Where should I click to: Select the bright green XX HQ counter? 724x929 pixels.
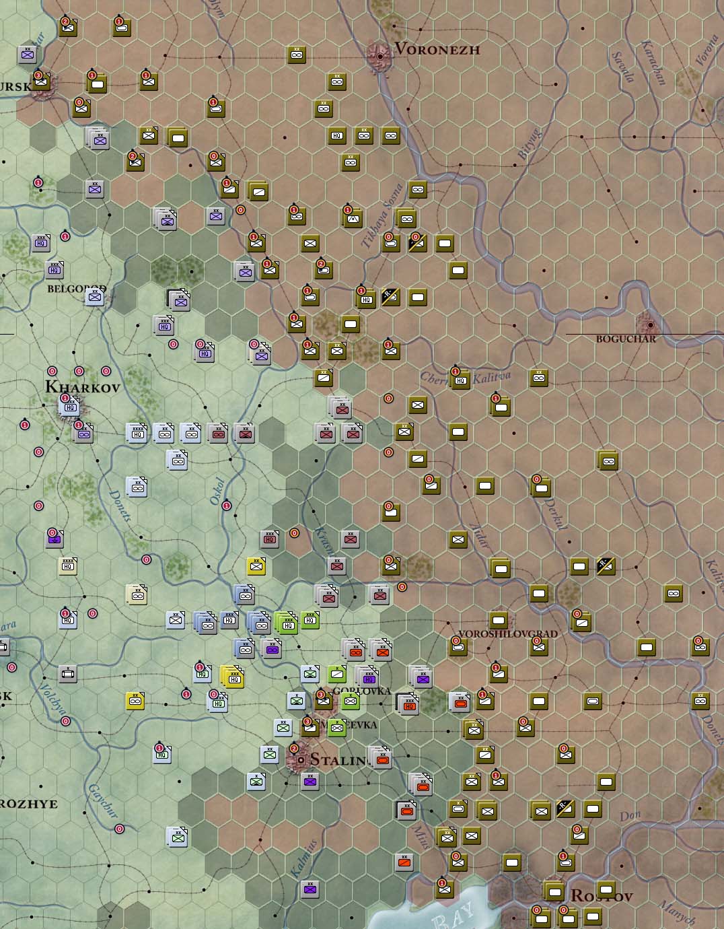point(310,620)
